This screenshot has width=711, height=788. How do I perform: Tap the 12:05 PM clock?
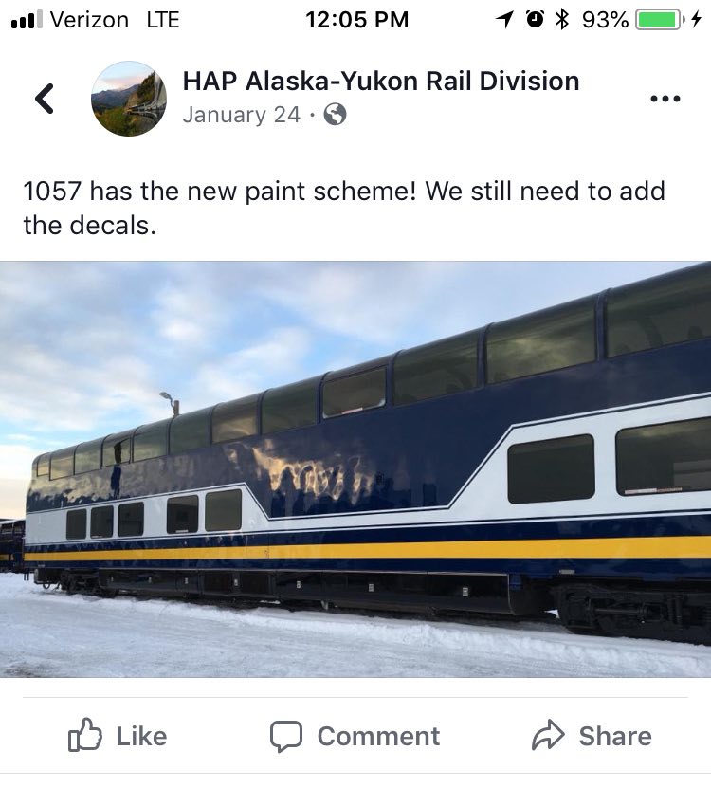pyautogui.click(x=356, y=20)
